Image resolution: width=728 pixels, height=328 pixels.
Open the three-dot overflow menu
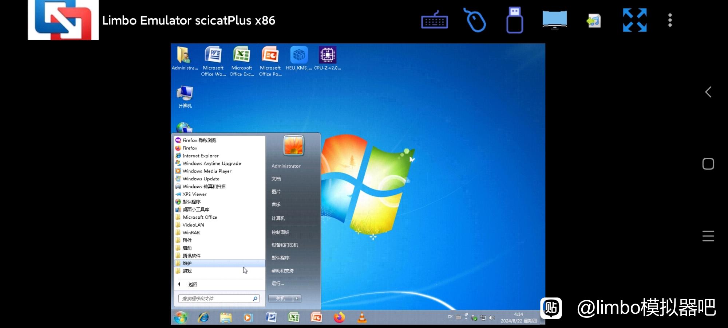click(x=670, y=20)
